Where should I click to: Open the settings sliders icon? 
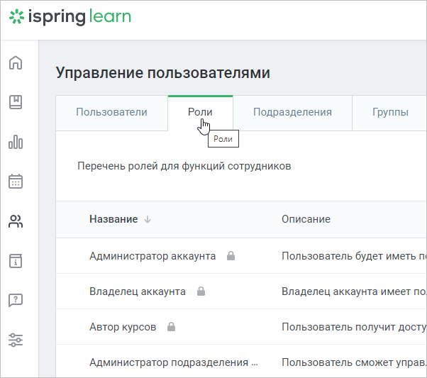16,340
